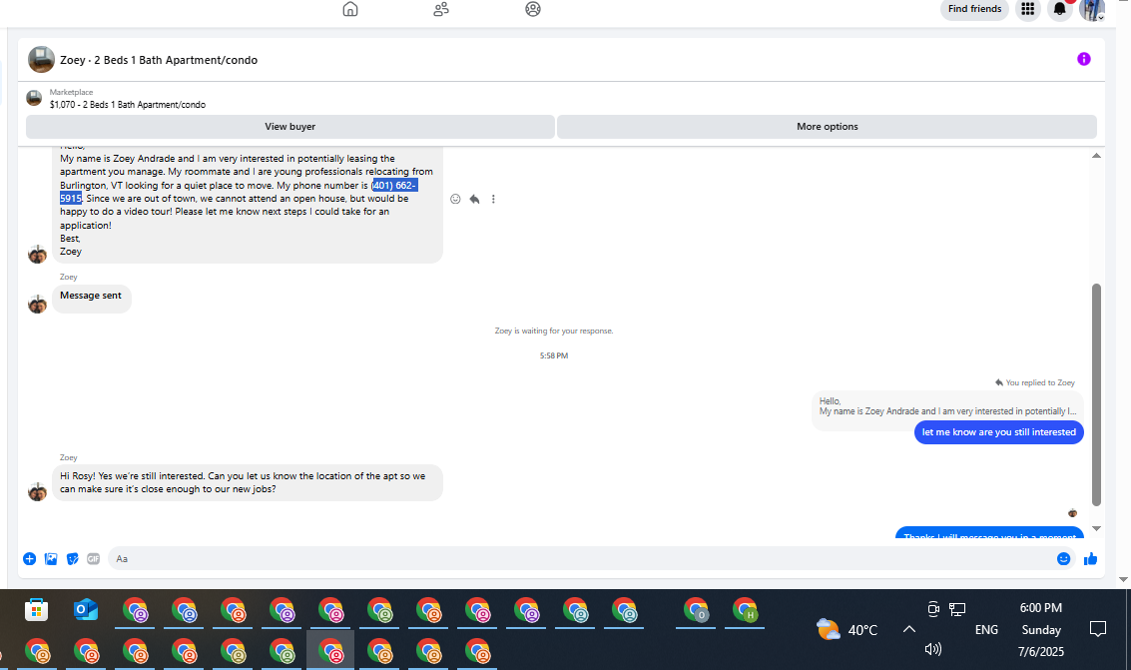Open the $1,070 Marketplace listing thumbnail
The width and height of the screenshot is (1131, 670).
[x=34, y=98]
